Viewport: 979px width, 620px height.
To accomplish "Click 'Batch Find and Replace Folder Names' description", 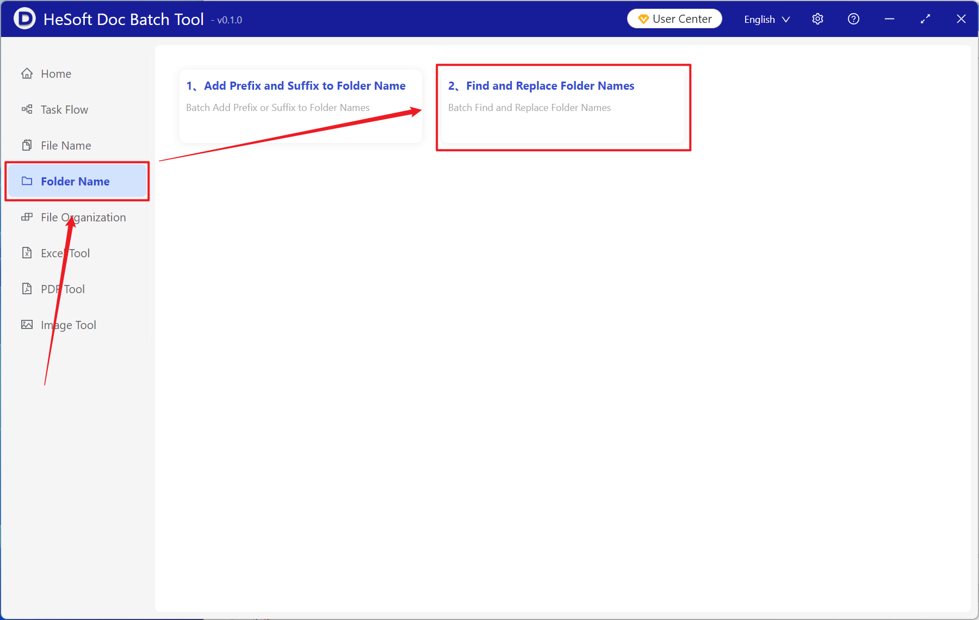I will 529,108.
